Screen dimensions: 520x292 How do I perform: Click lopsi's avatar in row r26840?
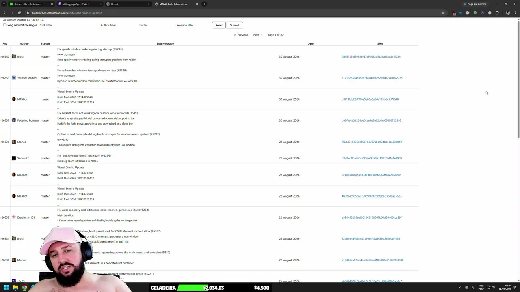coord(14,56)
